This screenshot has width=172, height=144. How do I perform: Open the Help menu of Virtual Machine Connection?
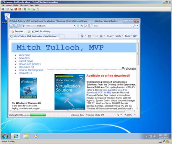coord(37,5)
